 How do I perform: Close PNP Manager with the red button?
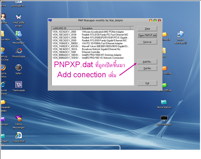click(x=159, y=21)
